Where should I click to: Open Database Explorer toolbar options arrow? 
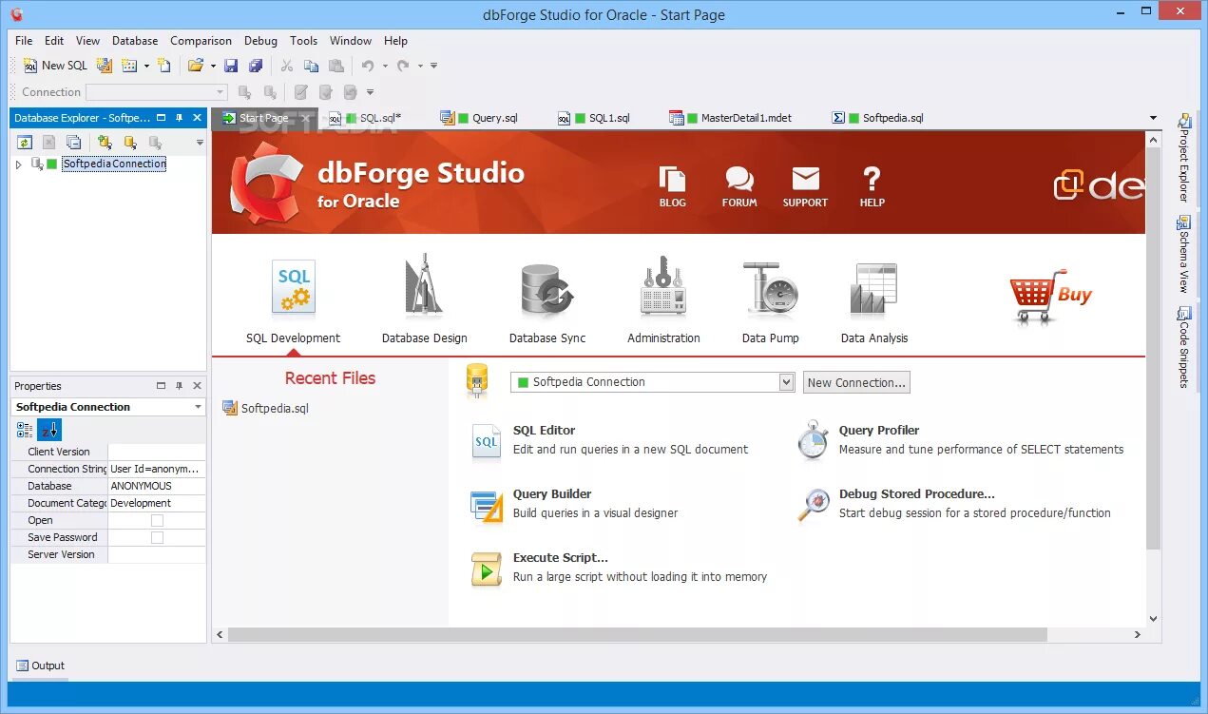(x=200, y=143)
